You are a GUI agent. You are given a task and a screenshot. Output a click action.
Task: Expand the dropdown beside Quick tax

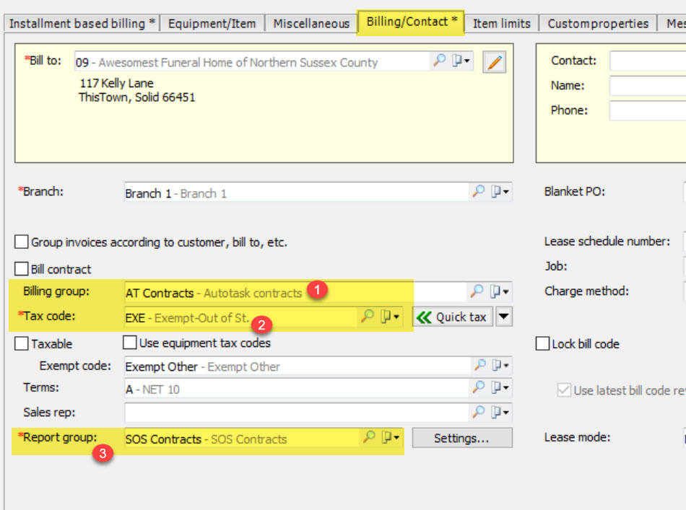point(503,316)
